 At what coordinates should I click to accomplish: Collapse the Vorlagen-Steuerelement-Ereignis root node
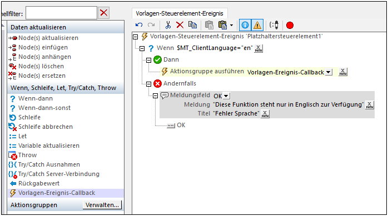tap(135, 37)
